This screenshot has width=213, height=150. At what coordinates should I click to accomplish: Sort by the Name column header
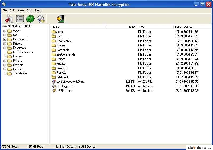pos(78,27)
